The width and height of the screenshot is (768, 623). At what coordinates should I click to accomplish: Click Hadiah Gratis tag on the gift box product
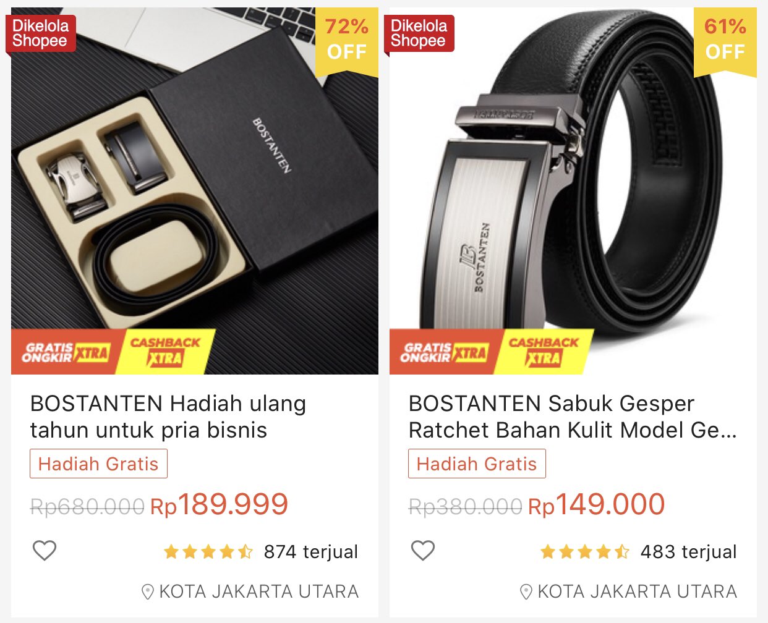[x=98, y=464]
